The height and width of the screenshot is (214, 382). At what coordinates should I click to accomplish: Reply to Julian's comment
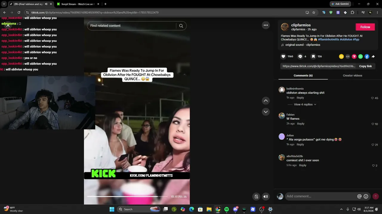pyautogui.click(x=300, y=144)
